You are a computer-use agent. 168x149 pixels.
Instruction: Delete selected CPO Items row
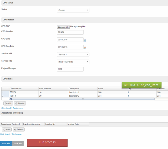[x=20, y=103]
